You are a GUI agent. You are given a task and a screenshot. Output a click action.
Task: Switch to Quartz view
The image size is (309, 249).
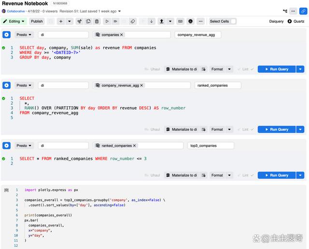click(x=296, y=21)
